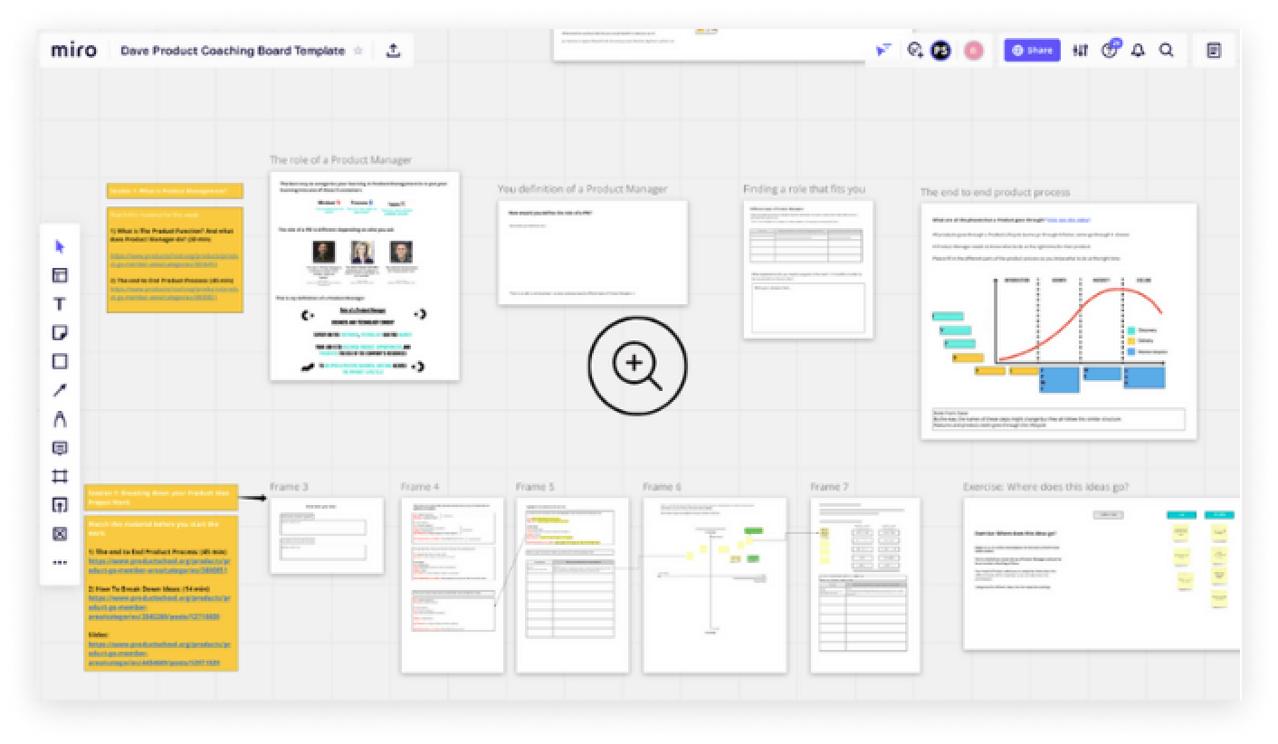Click the role of a Product Manager frame thumbnail
Viewport: 1278px width, 744px height.
365,276
